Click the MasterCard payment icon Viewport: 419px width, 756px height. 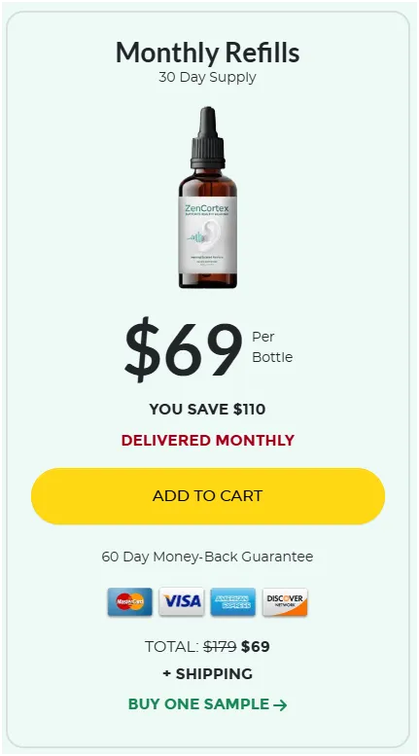(130, 601)
